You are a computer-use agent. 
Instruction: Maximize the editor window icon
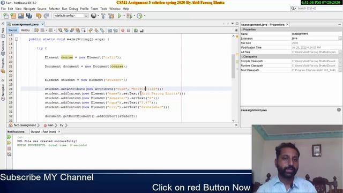(x=237, y=24)
